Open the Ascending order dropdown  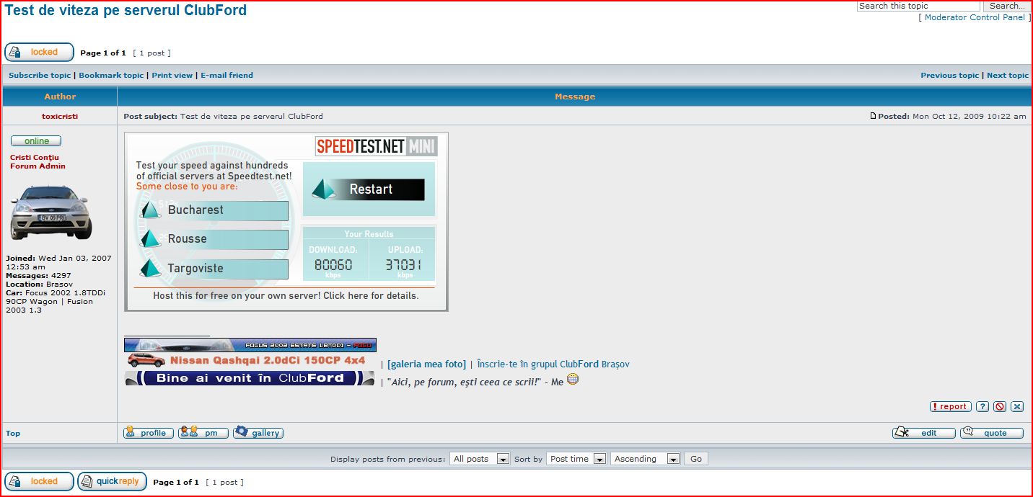[x=645, y=459]
